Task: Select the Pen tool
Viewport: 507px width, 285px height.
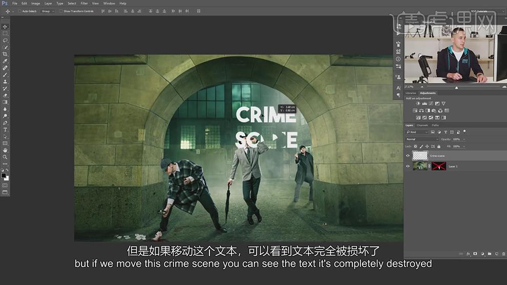Action: (5, 123)
